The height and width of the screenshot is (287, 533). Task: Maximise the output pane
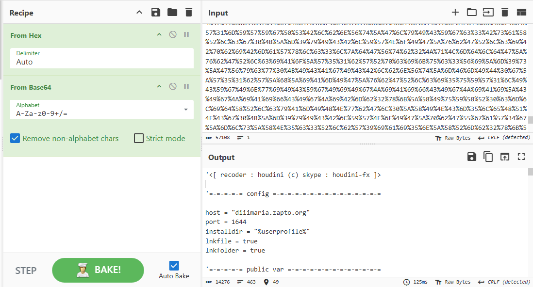(521, 157)
